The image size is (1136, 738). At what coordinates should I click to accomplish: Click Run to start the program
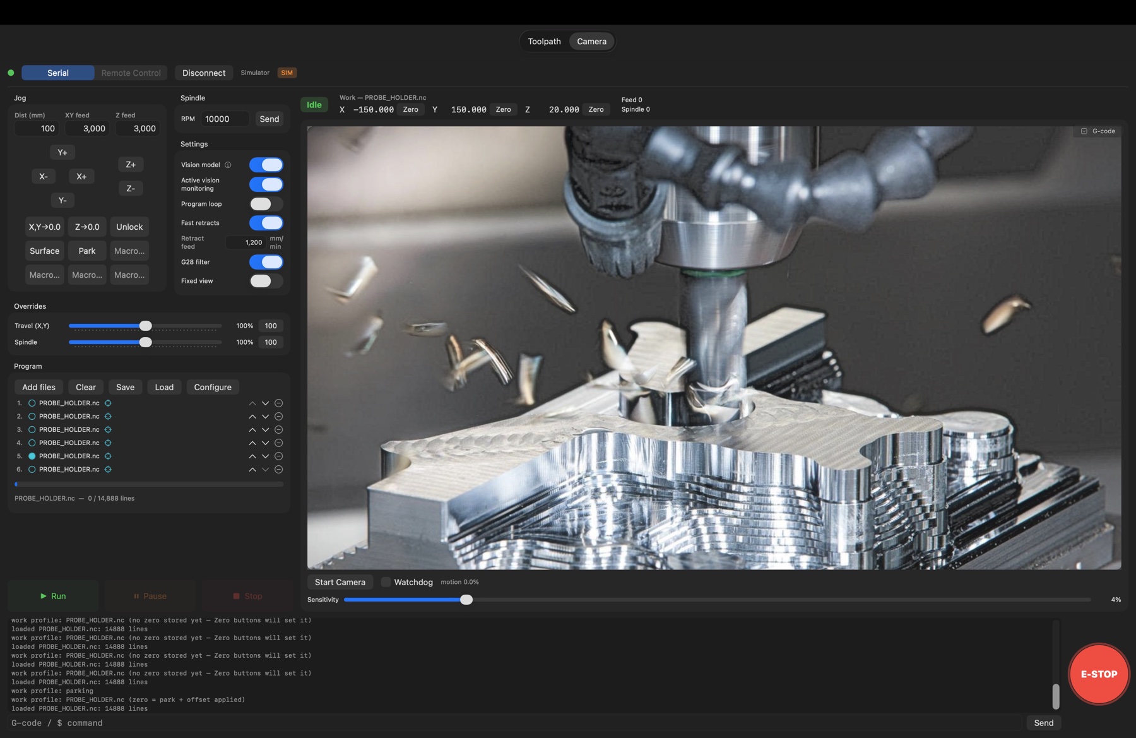(x=53, y=596)
